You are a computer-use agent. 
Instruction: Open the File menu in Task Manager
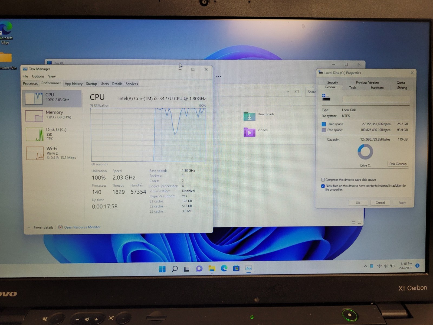tap(25, 76)
